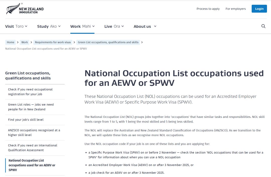Open Green List occupations breadcrumb link
271x177 pixels.
click(x=108, y=42)
